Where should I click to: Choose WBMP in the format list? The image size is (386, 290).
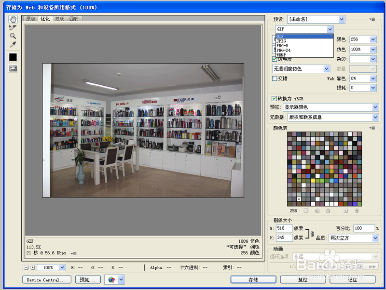304,55
